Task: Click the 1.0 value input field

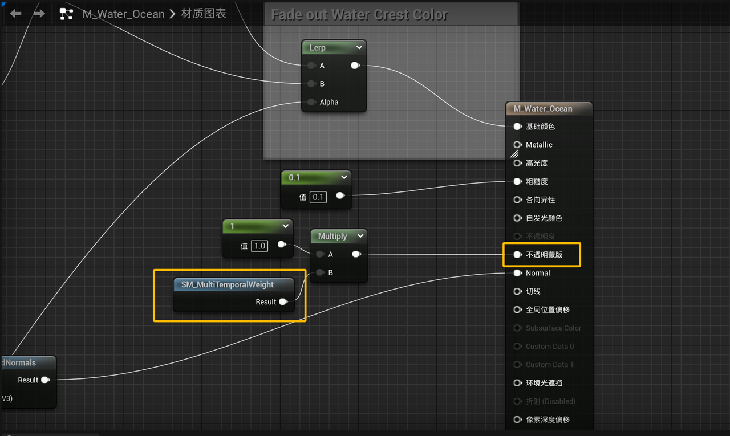Action: point(259,246)
